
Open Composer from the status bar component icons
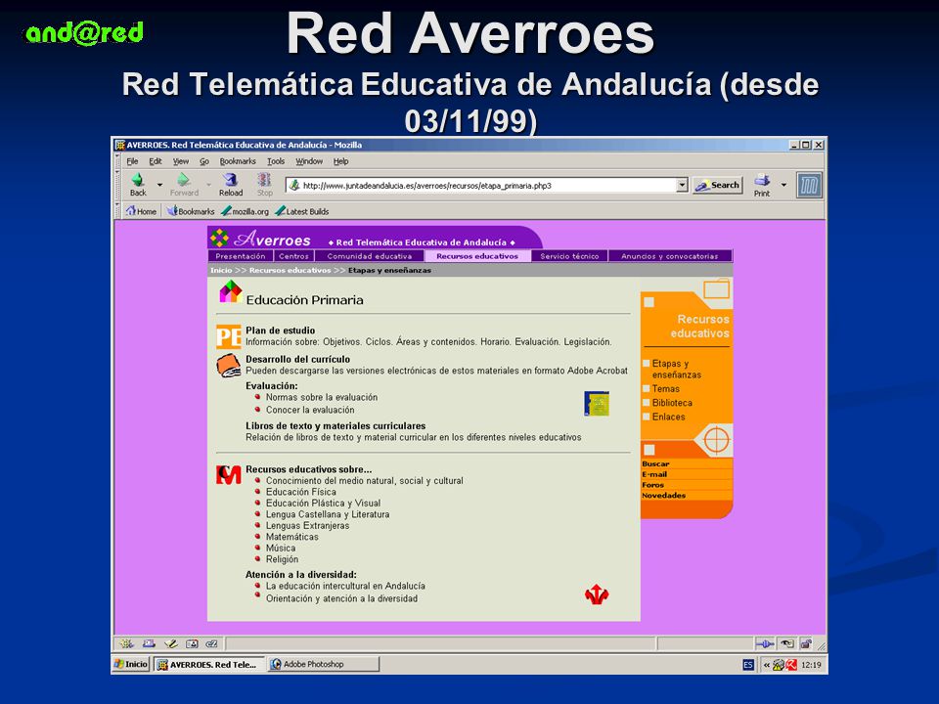tap(170, 644)
